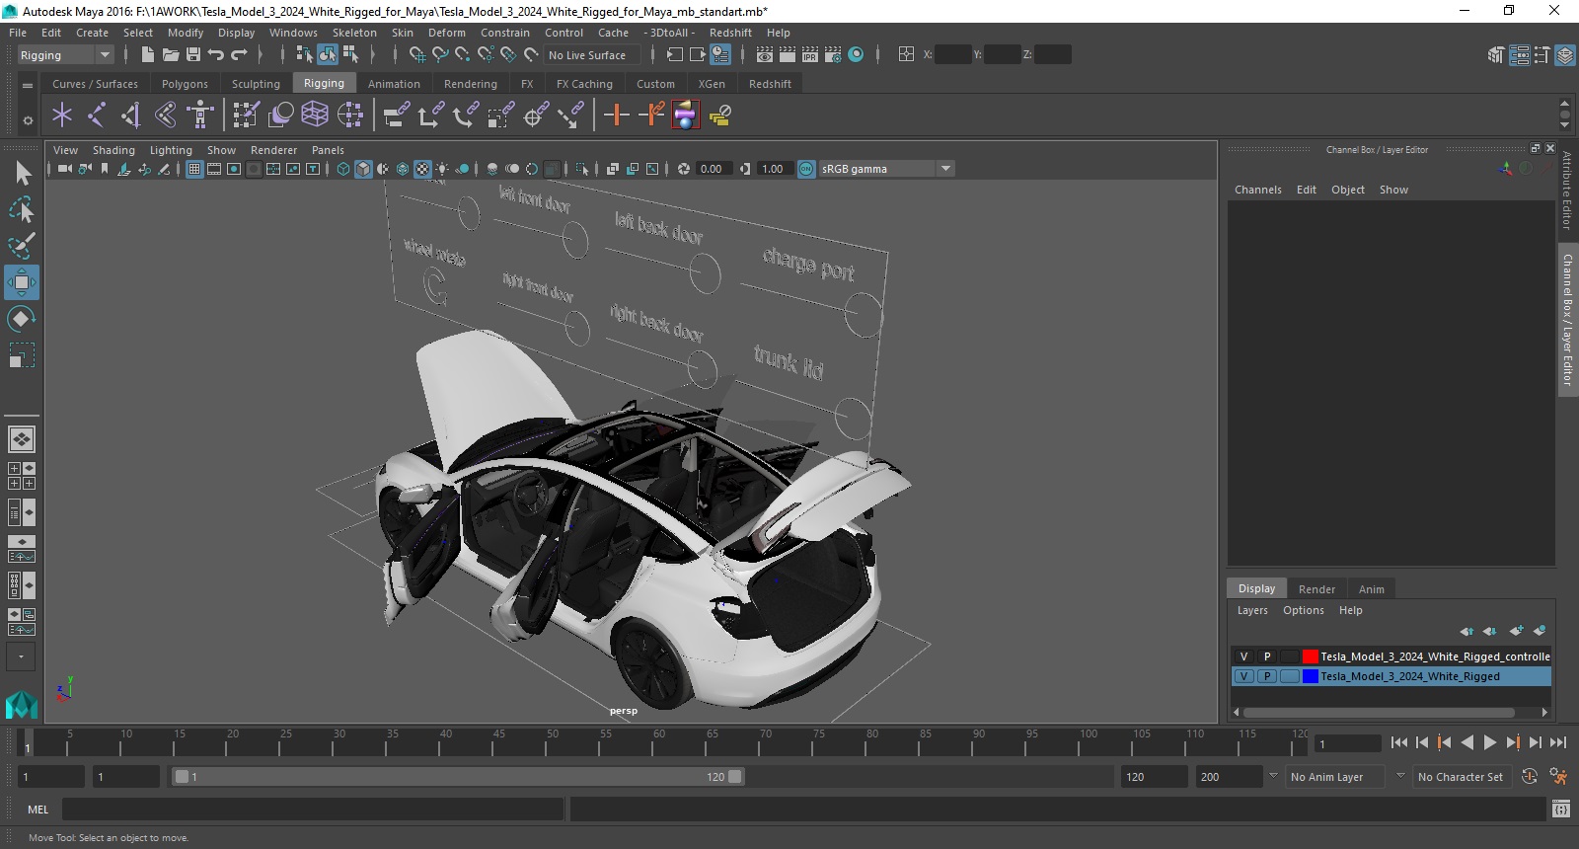
Task: Switch to the Anim layer tab
Action: click(1371, 589)
